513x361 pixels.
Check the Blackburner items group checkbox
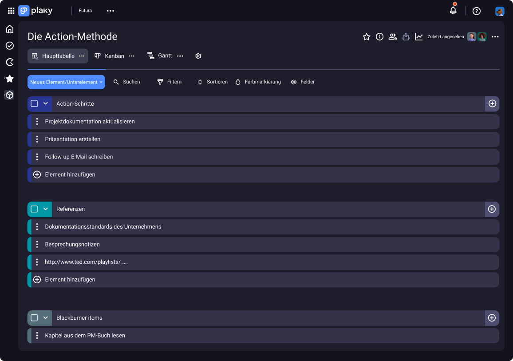(34, 318)
